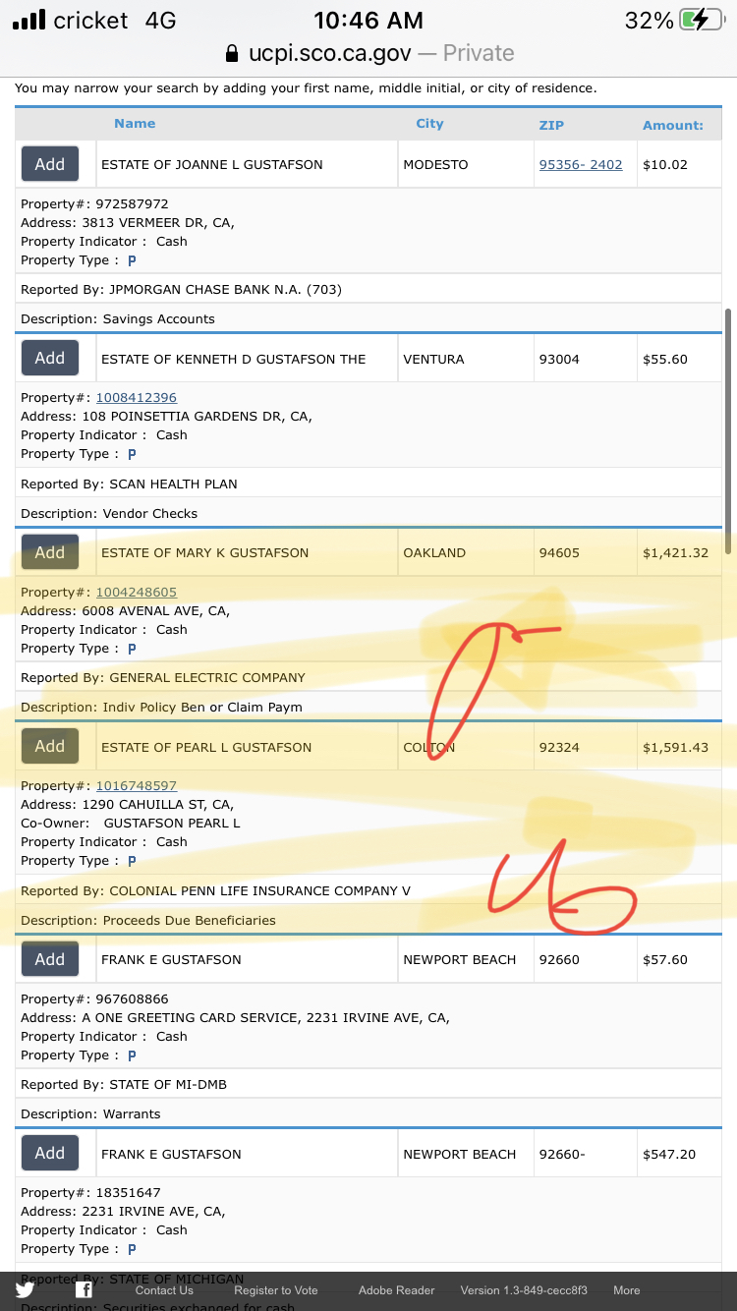Select Reported By General Electric Company row
The width and height of the screenshot is (737, 1311).
coord(368,677)
